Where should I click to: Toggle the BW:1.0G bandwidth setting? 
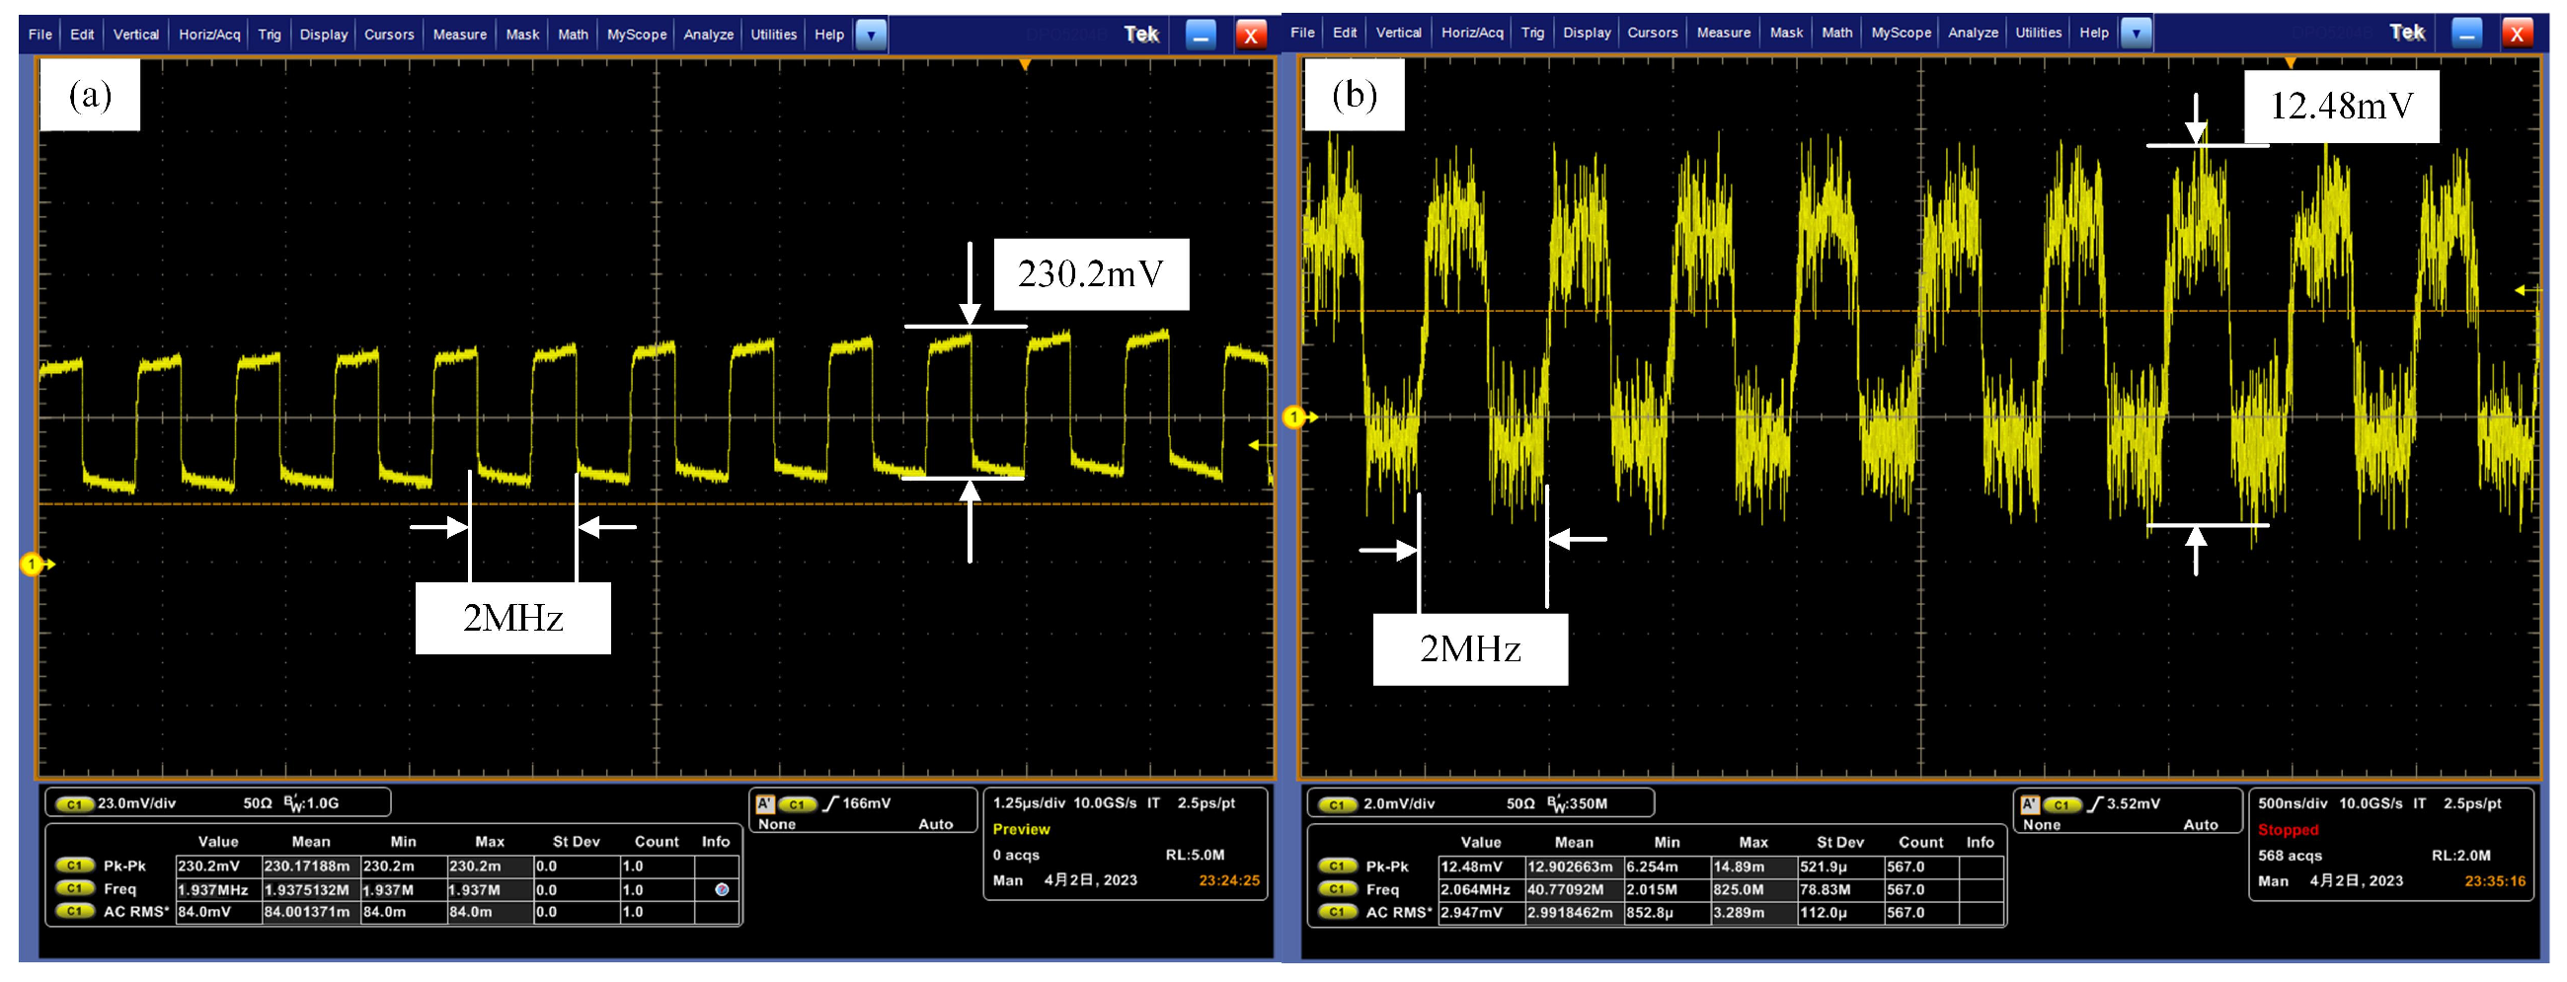312,803
